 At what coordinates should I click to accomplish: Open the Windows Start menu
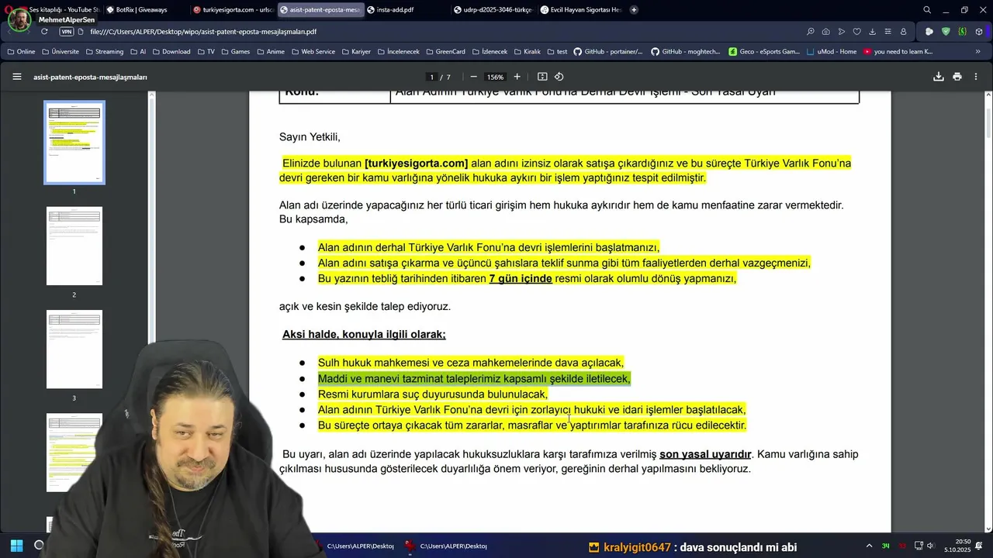coord(16,546)
